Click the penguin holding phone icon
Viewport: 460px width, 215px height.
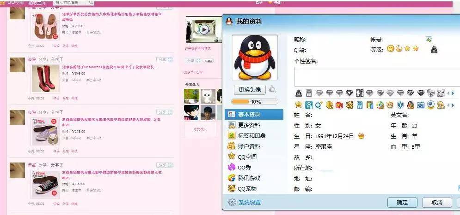click(x=411, y=105)
